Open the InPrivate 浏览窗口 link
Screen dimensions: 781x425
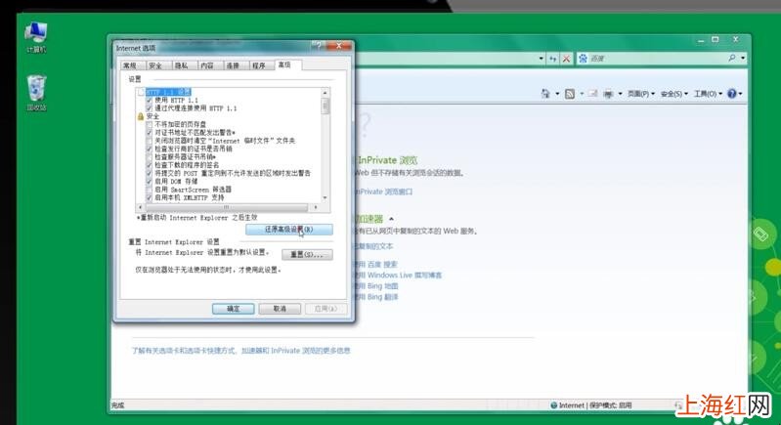click(x=383, y=191)
